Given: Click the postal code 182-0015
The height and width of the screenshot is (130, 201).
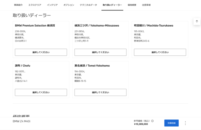Looking at the screenshot, I should 20,71.
